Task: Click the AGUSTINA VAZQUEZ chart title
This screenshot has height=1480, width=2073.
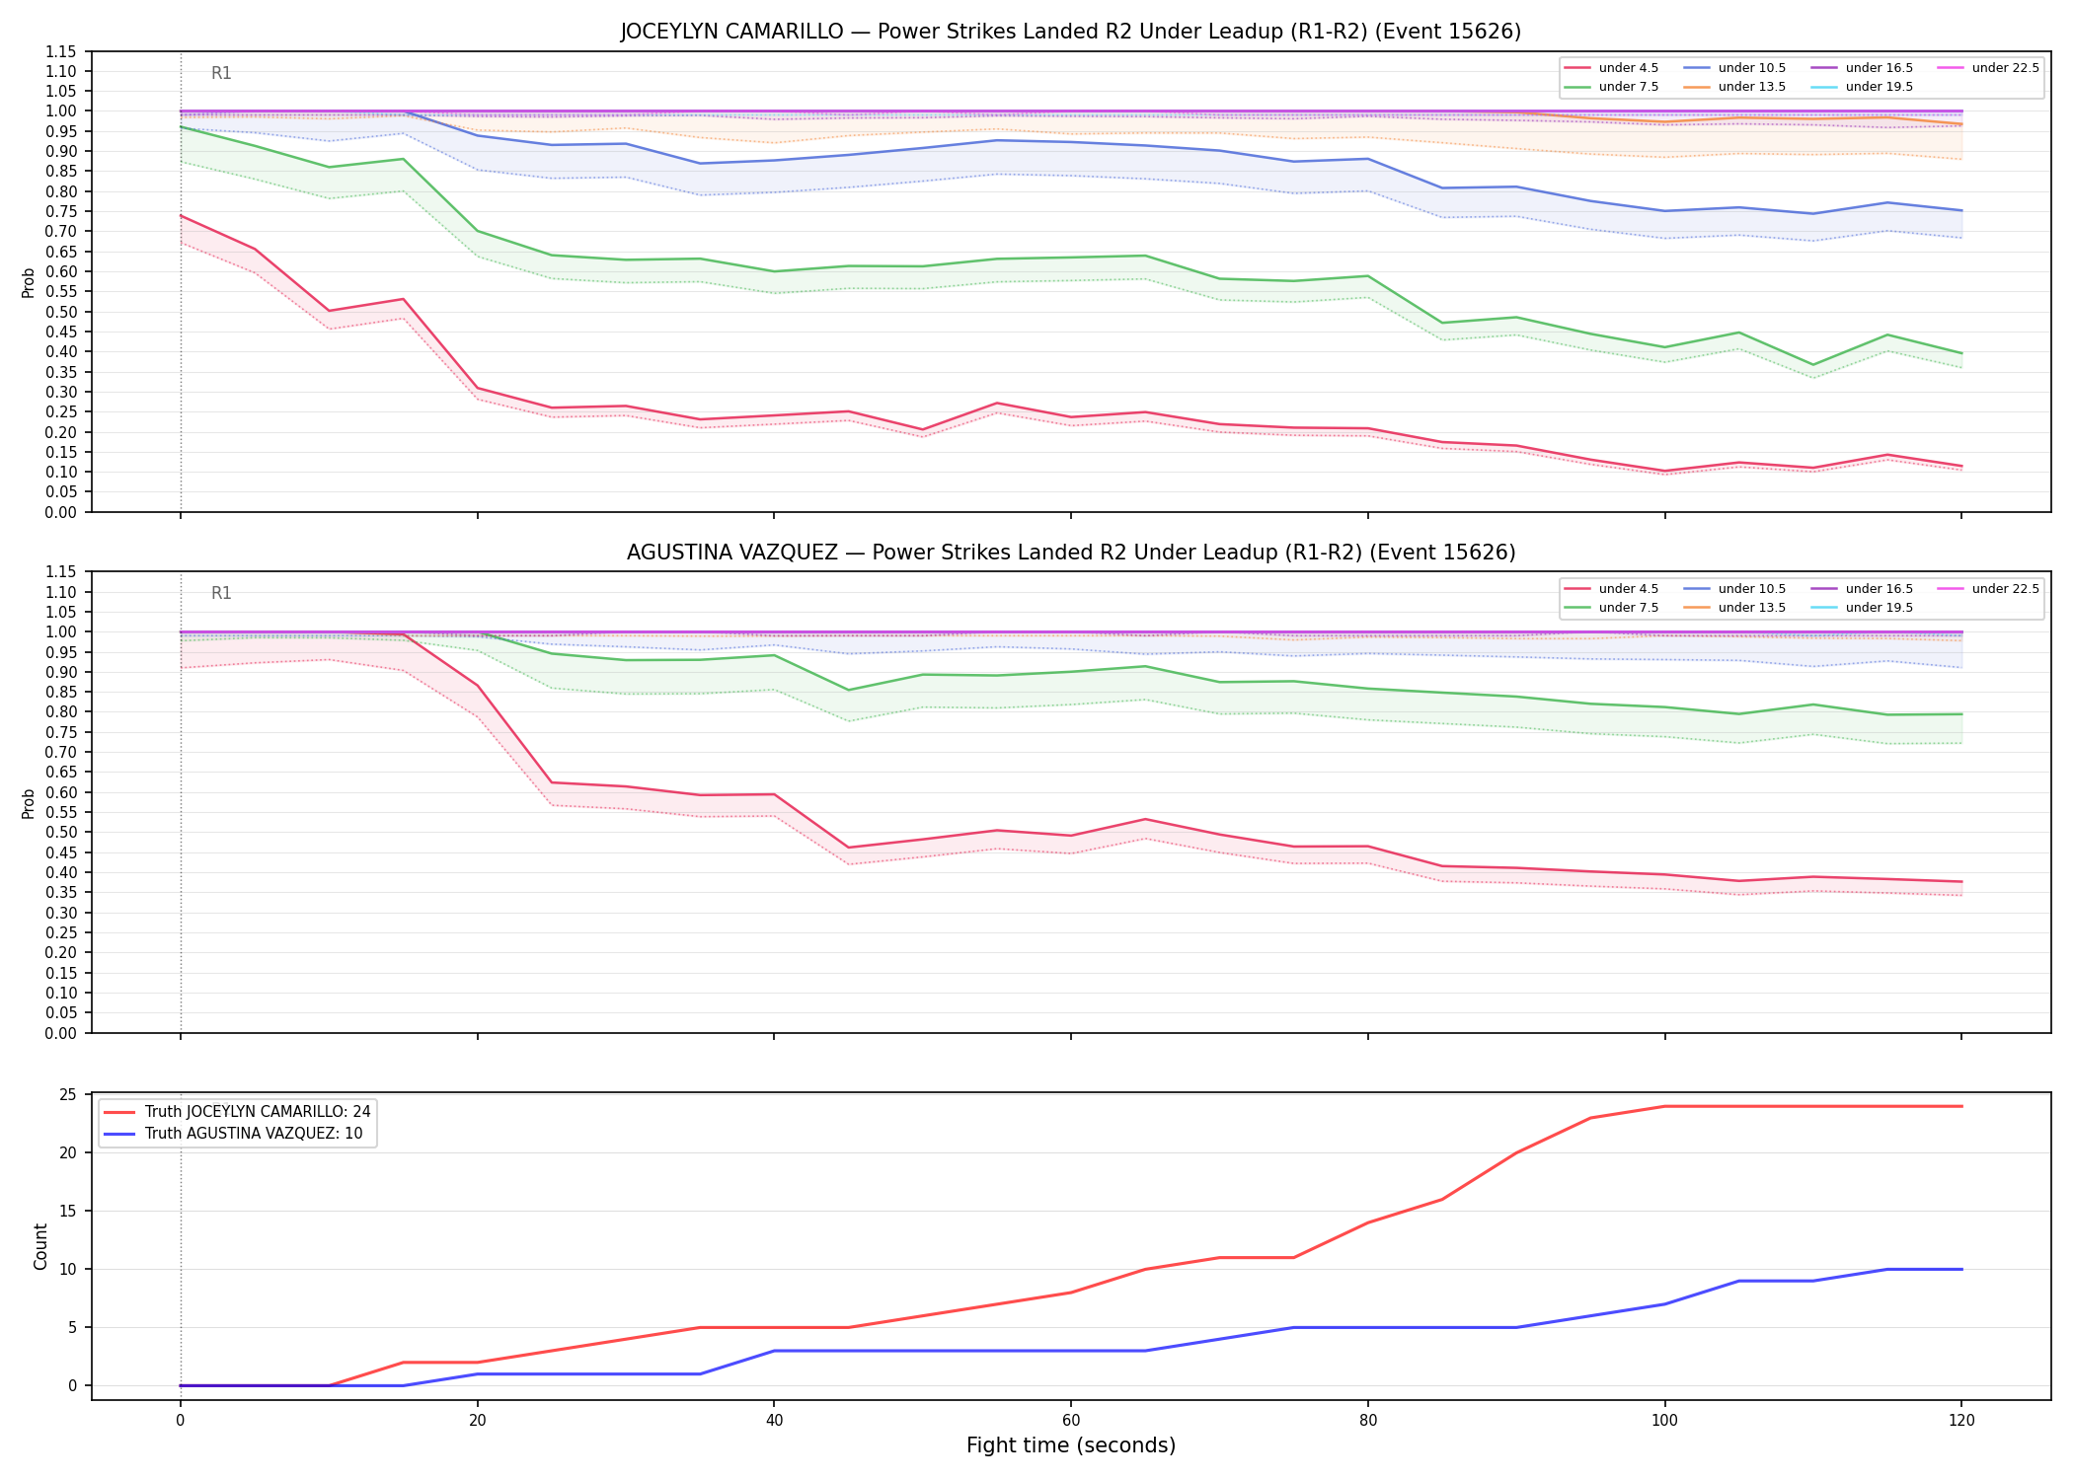Action: [x=1071, y=553]
